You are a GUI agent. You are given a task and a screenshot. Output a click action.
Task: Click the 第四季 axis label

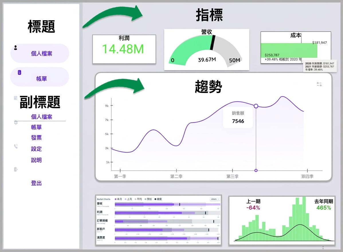click(x=307, y=176)
